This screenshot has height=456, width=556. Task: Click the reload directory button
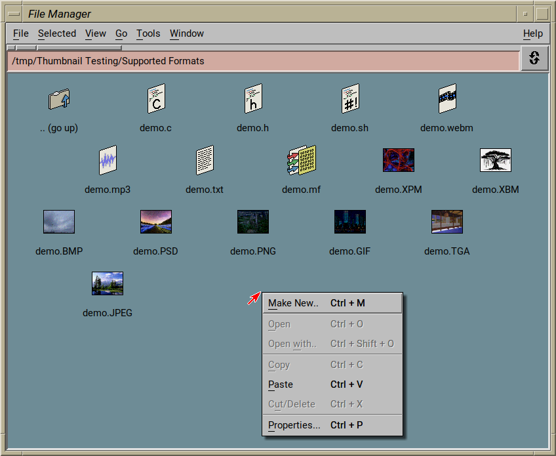point(534,58)
